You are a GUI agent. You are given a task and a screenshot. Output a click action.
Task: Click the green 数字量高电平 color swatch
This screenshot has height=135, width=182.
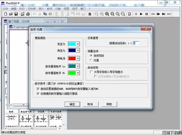coord(72,73)
